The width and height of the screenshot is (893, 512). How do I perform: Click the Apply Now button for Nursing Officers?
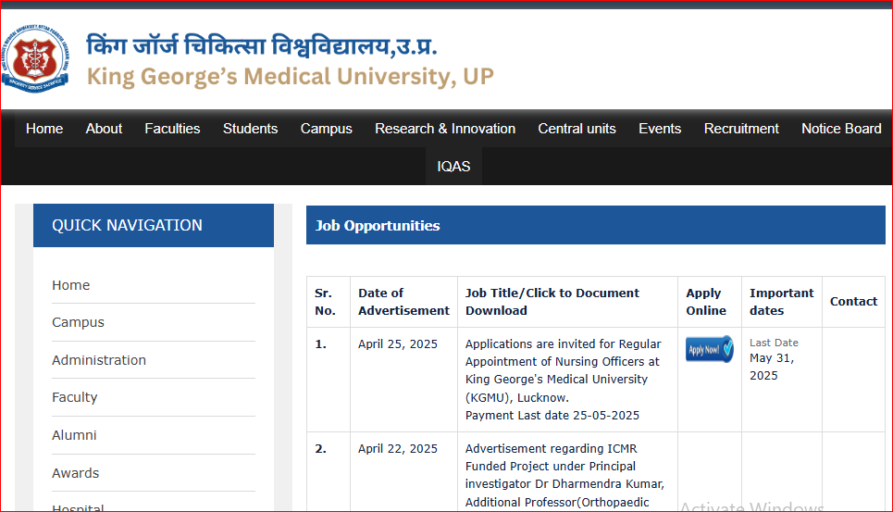tap(709, 349)
